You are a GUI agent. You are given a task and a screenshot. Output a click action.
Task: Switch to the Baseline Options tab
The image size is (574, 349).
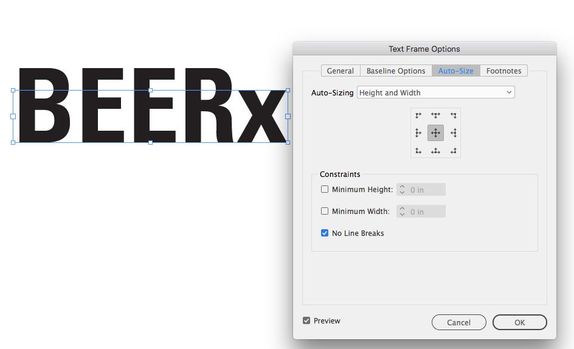(396, 71)
